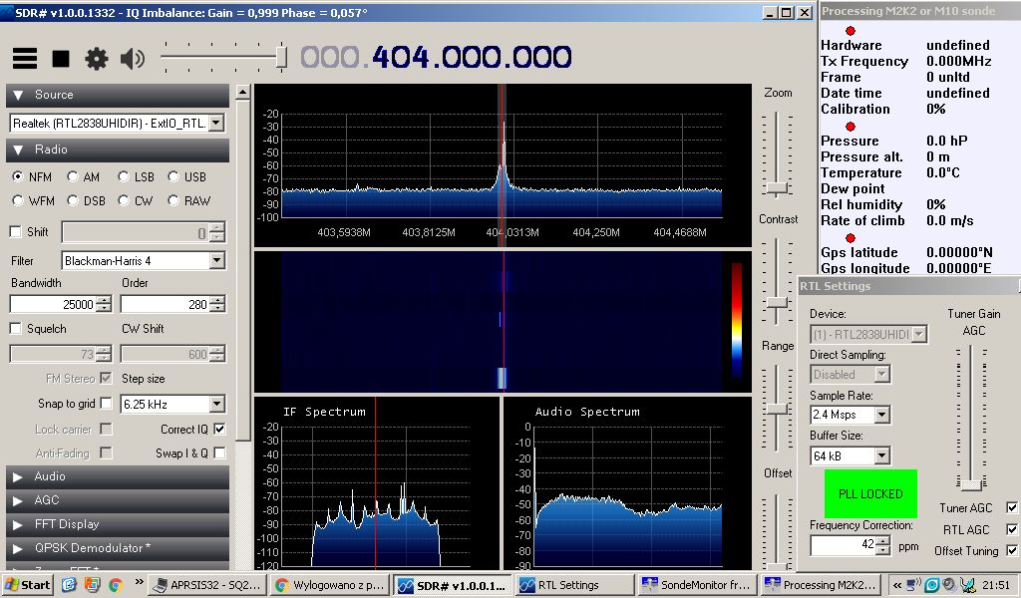Click the Order 280 input field
Viewport: 1021px width, 598px height.
(166, 304)
